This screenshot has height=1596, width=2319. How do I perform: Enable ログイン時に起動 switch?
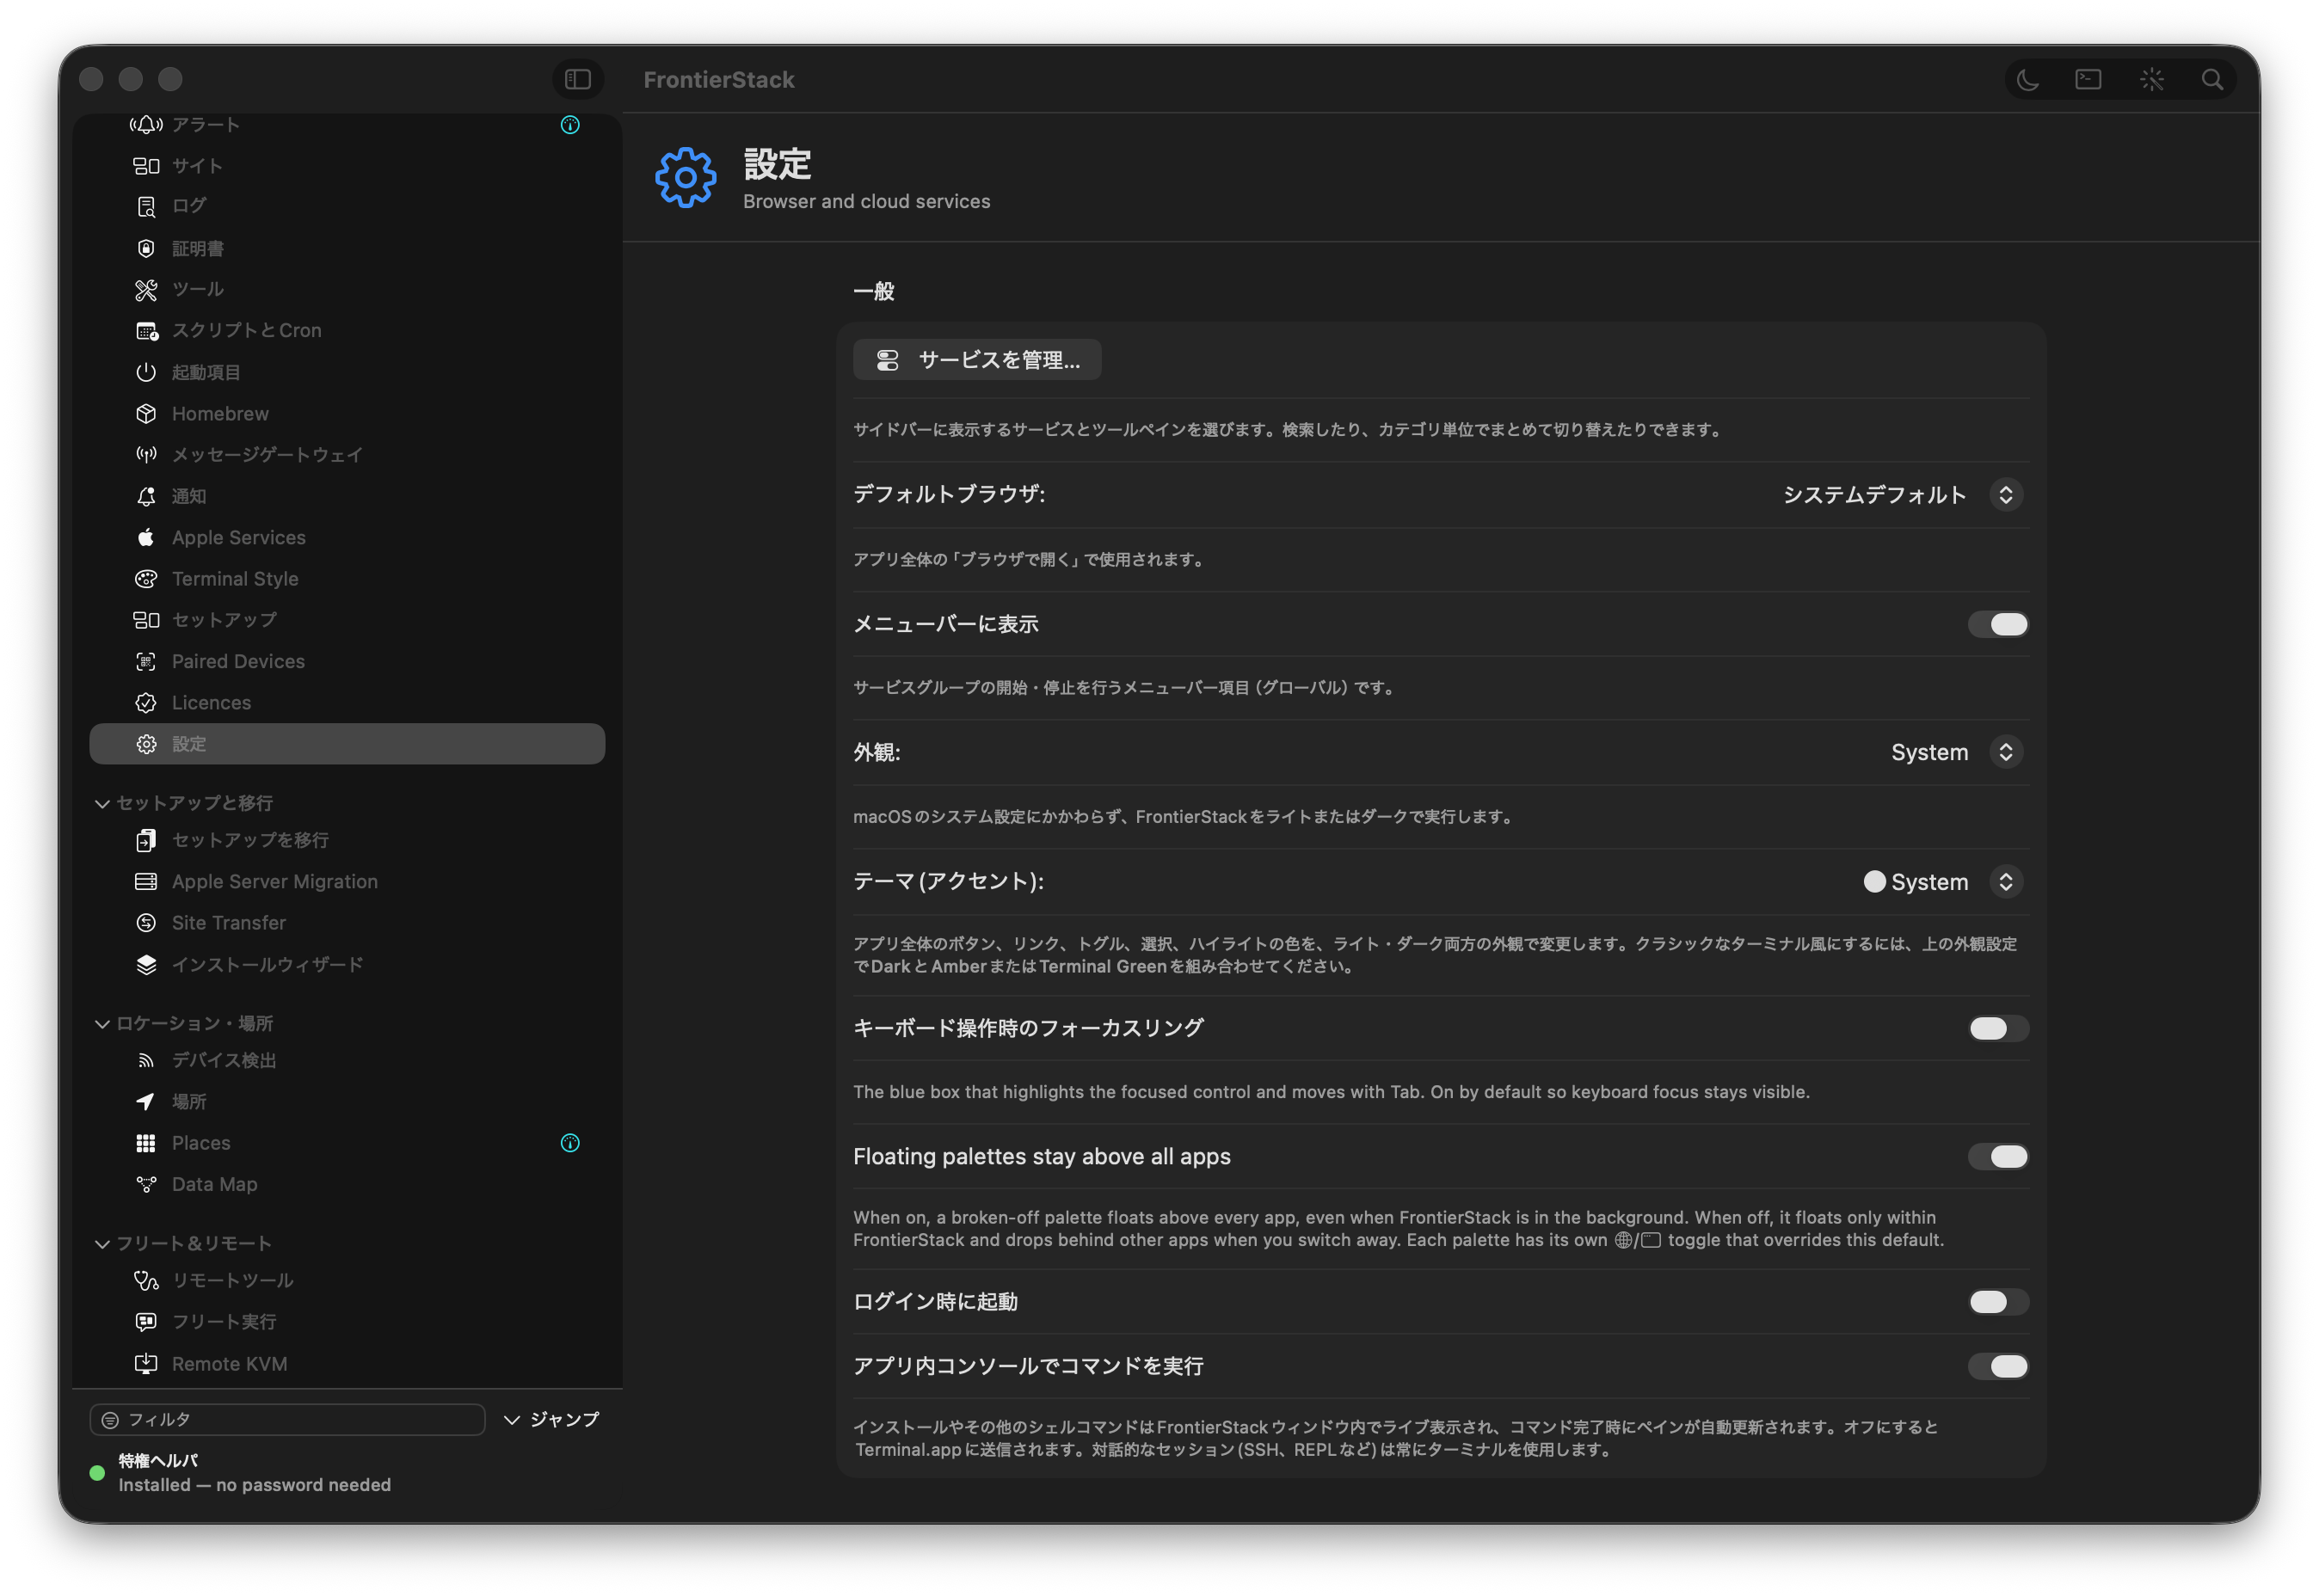[1998, 1302]
